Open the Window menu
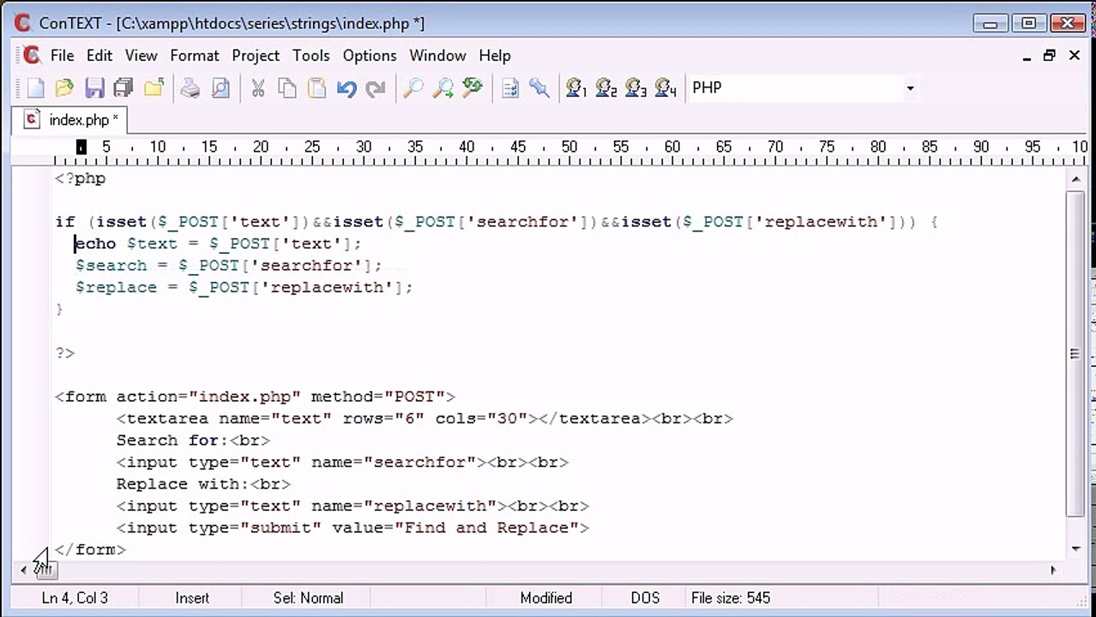 point(437,56)
